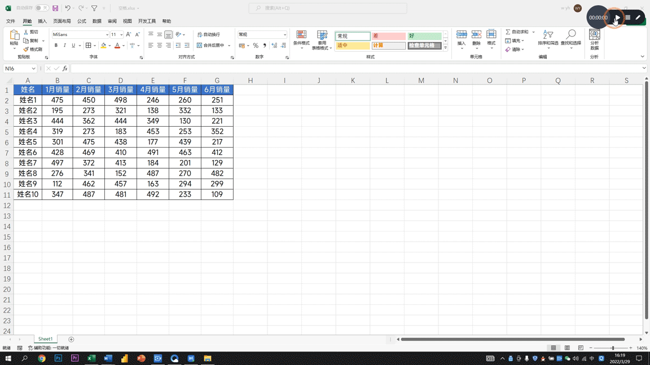
Task: Click the 条件格式 conditional formatting icon
Action: (301, 35)
